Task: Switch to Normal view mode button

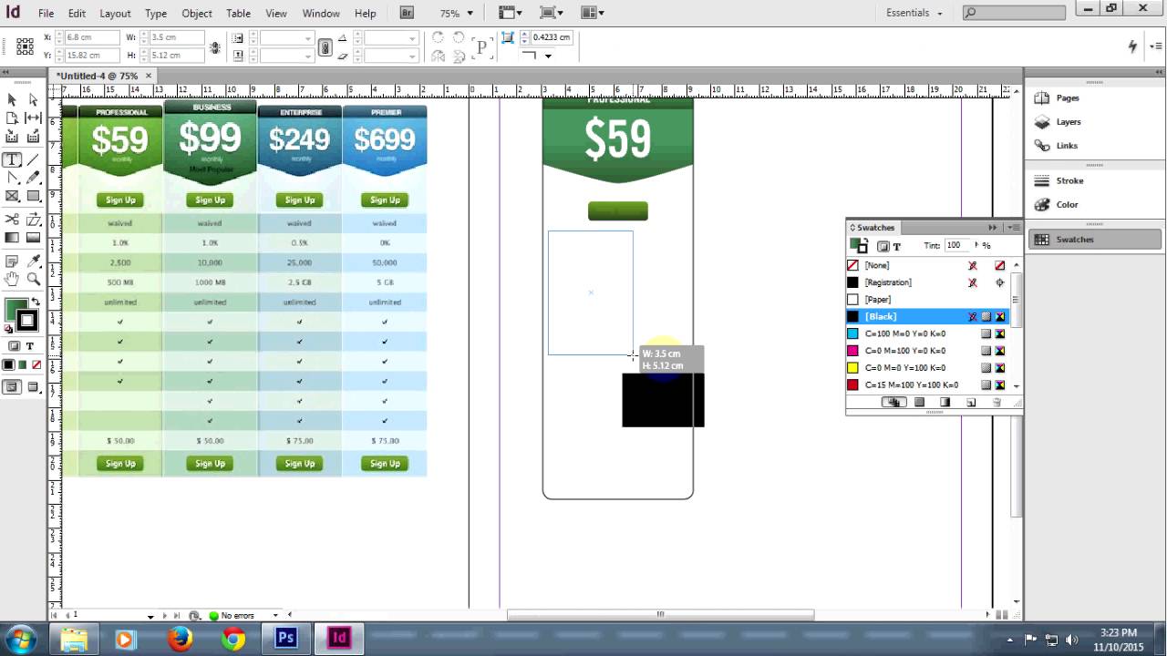Action: pos(11,387)
